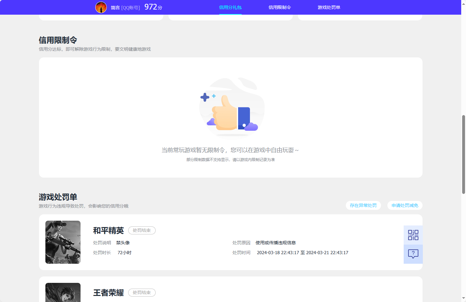Open the QR code icon on 和平精英 card

413,234
